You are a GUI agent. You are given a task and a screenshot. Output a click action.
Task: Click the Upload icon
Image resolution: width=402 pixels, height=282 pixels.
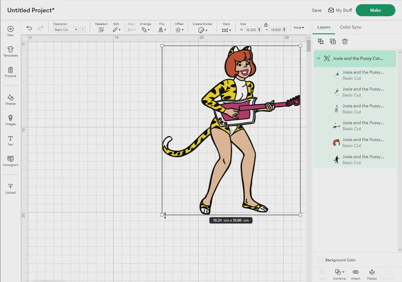[11, 186]
